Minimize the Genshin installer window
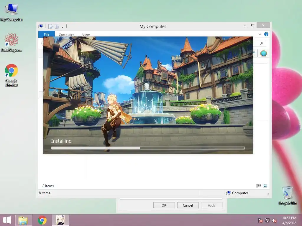This screenshot has height=226, width=302. 238,41
